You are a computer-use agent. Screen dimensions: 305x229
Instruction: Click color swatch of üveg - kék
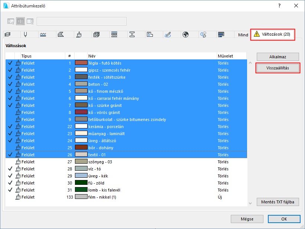[81, 176]
